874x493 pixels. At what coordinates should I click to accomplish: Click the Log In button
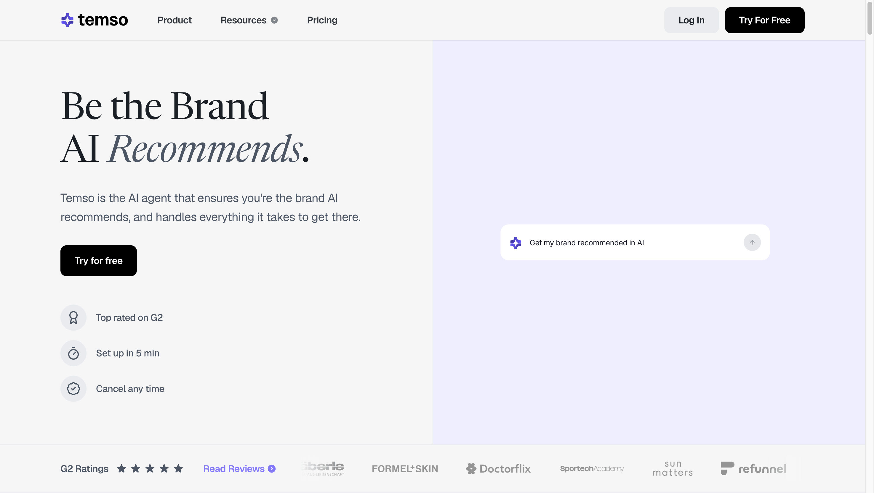[x=691, y=20]
